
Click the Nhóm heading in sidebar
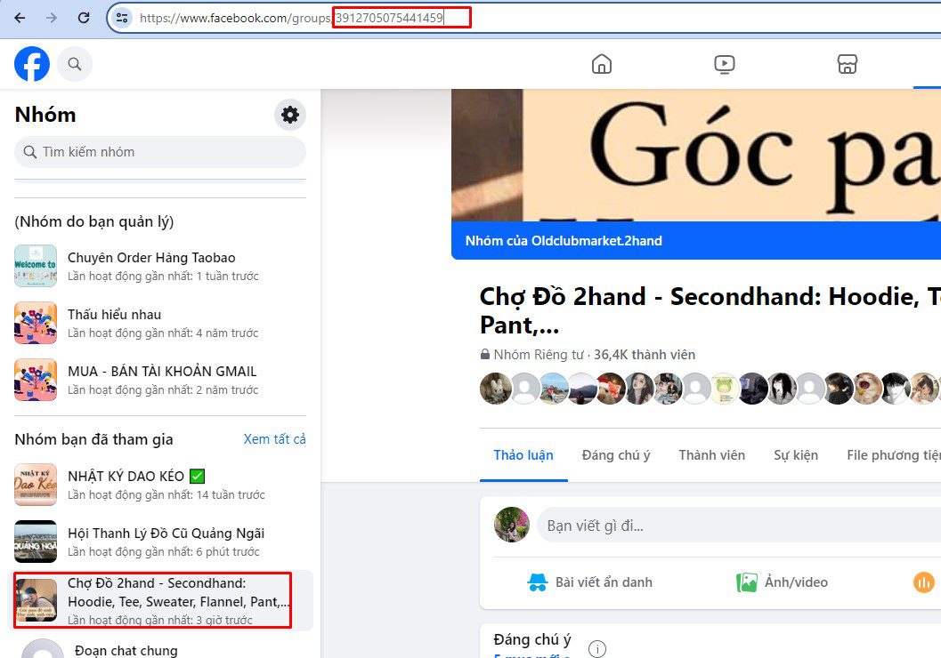click(x=45, y=115)
